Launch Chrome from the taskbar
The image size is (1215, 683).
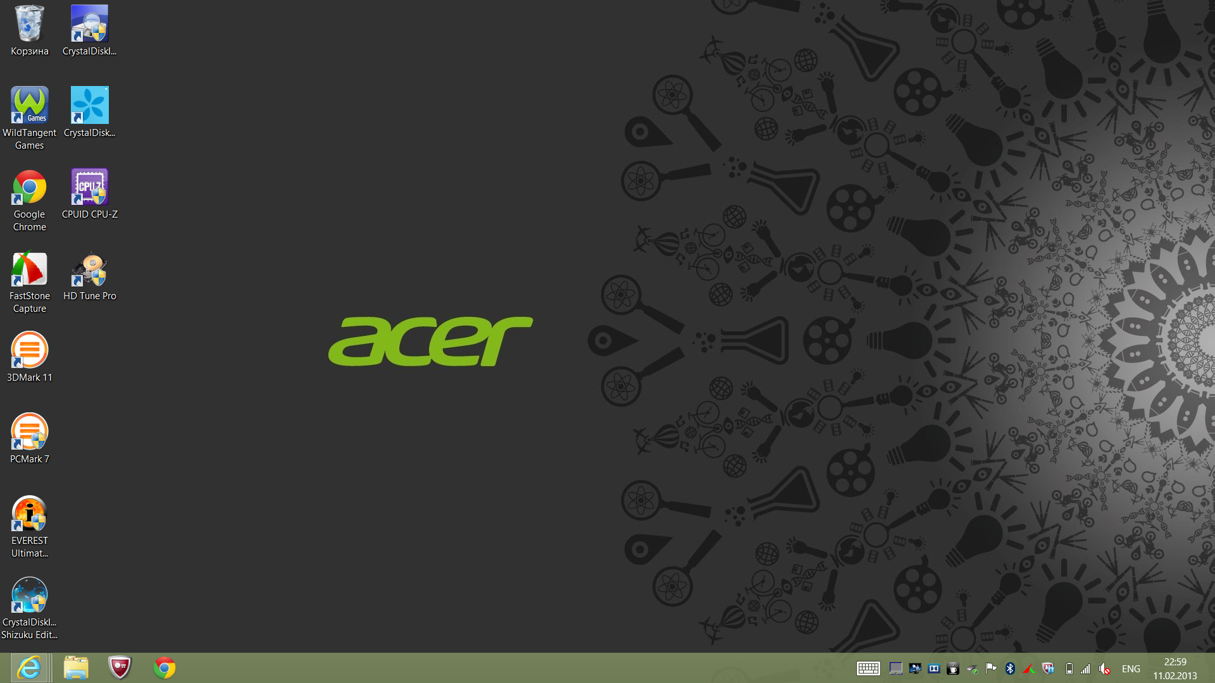pos(164,668)
